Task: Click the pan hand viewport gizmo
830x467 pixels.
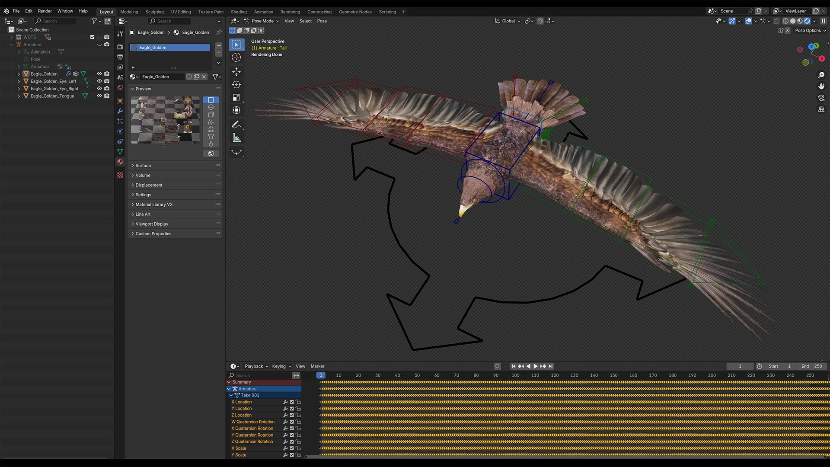Action: [821, 86]
